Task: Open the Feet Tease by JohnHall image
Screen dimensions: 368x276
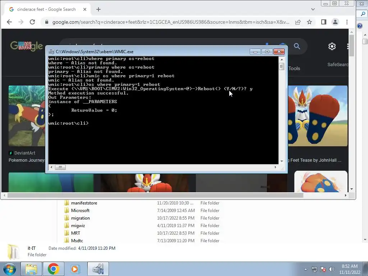Action: 318,116
